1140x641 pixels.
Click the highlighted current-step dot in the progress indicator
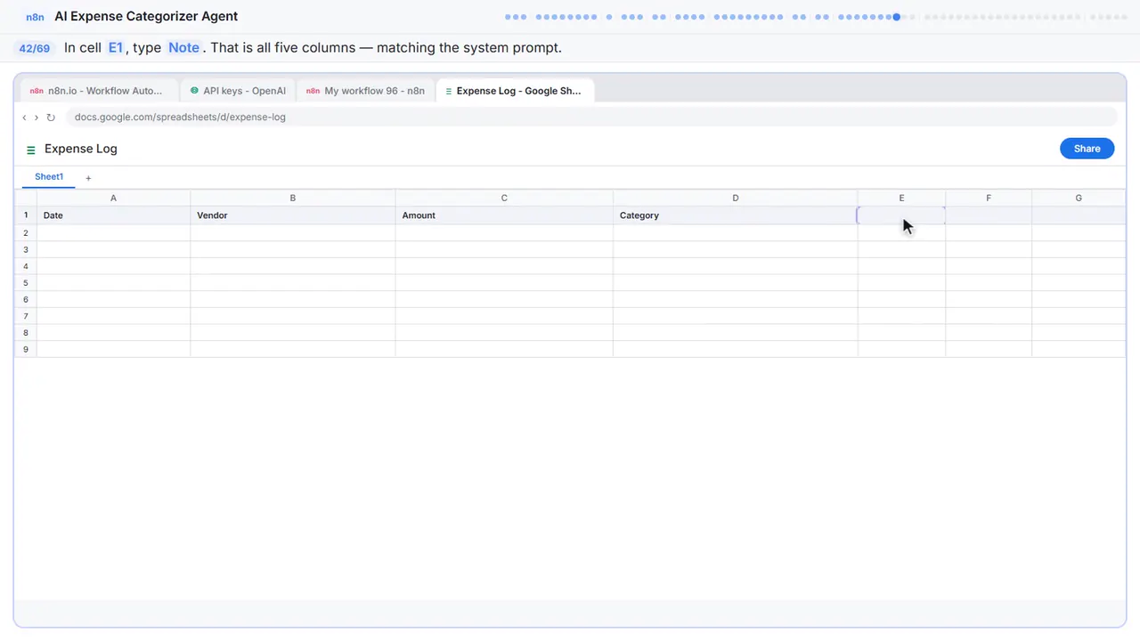(x=896, y=17)
